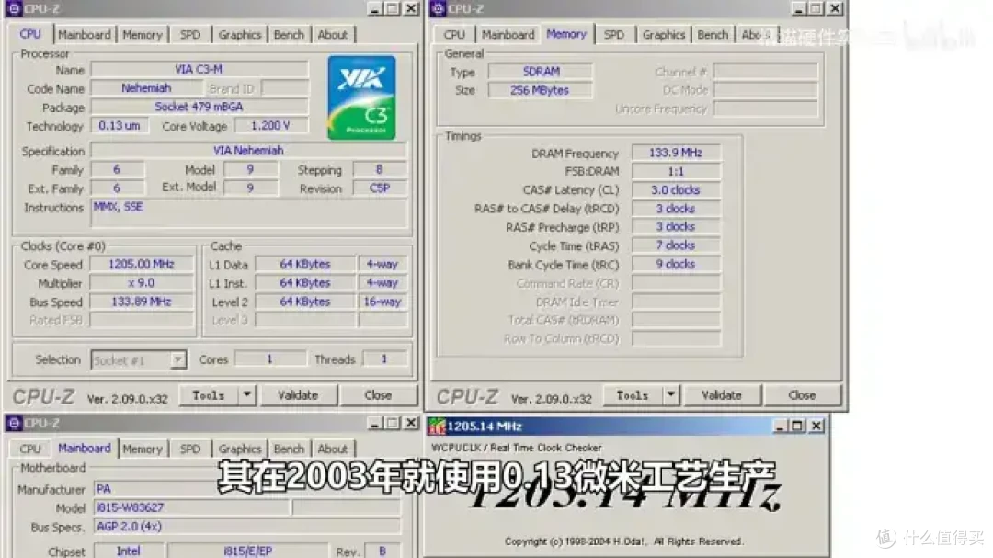Close the Mainboard CPU-Z window via X

click(x=411, y=423)
